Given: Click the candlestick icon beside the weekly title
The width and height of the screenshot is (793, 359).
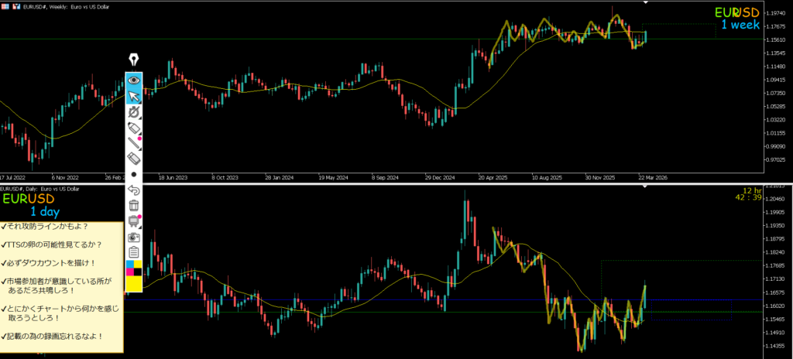Looking at the screenshot, I should (17, 7).
